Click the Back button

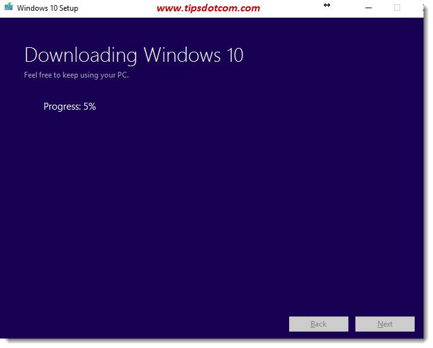click(318, 324)
